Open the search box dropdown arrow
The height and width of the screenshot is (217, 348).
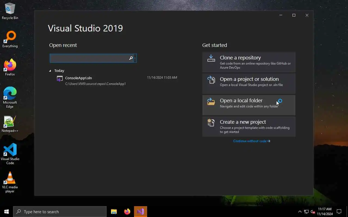click(135, 58)
